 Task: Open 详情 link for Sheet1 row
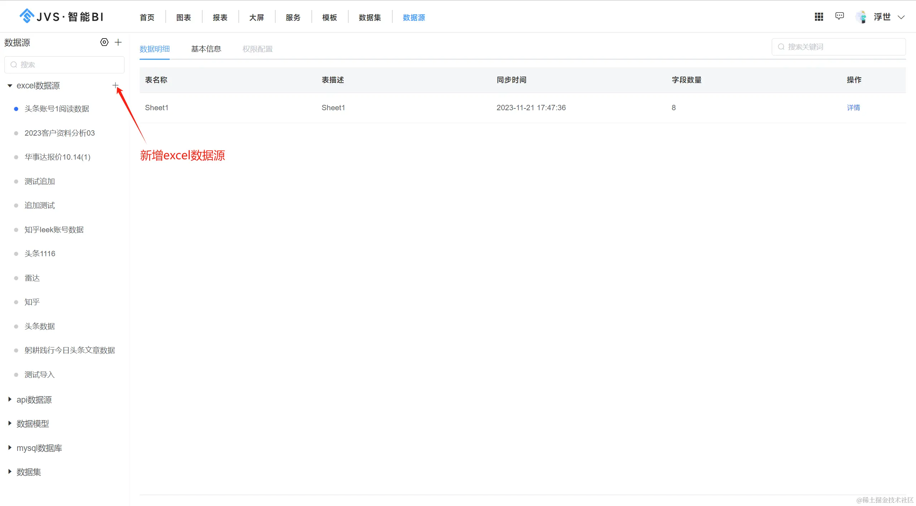853,108
